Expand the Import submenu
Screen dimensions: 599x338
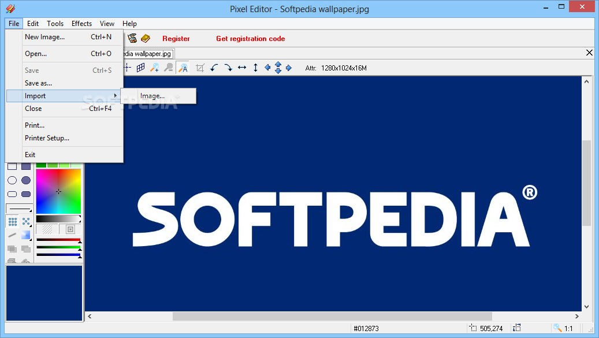coord(65,96)
